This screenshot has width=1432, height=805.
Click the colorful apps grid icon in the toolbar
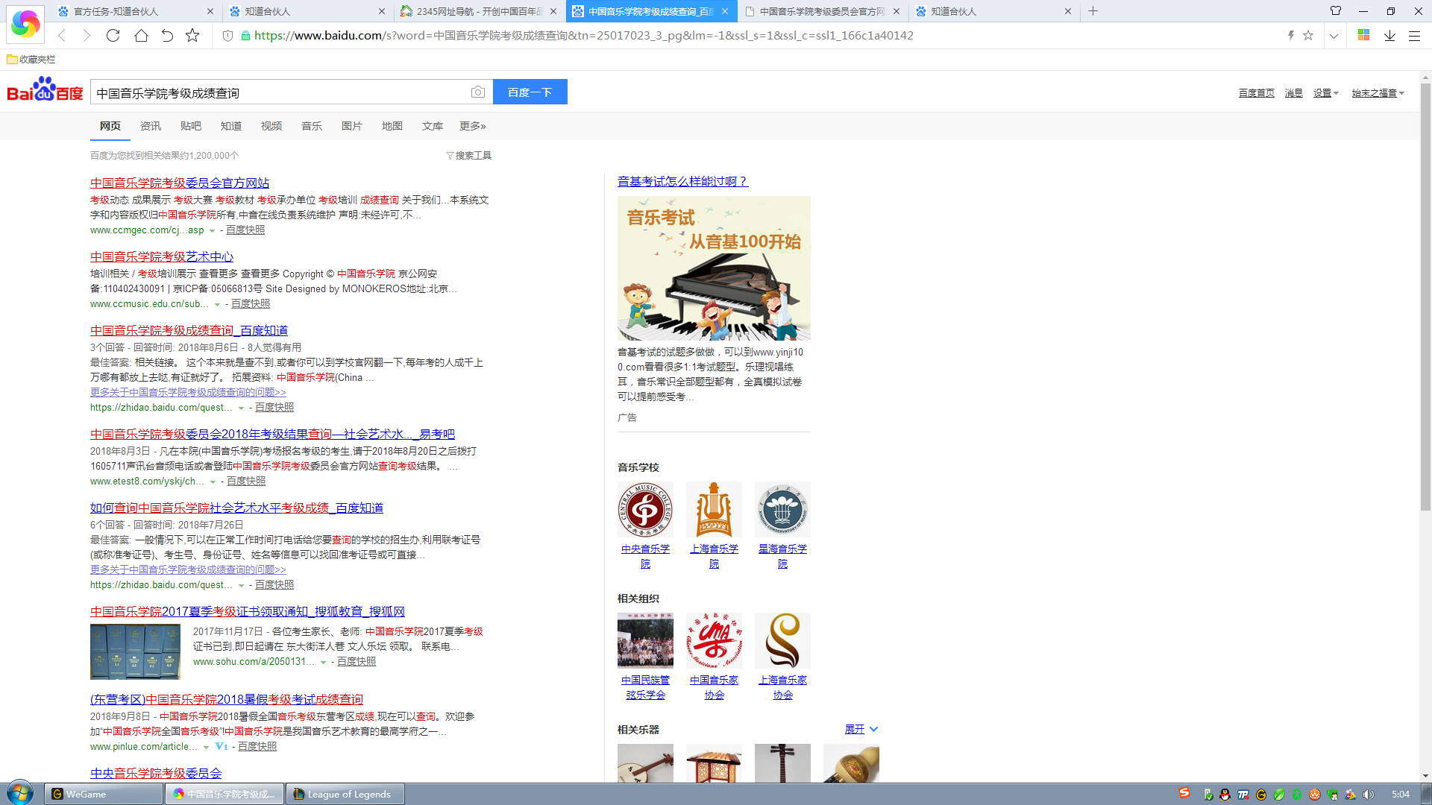coord(1363,35)
